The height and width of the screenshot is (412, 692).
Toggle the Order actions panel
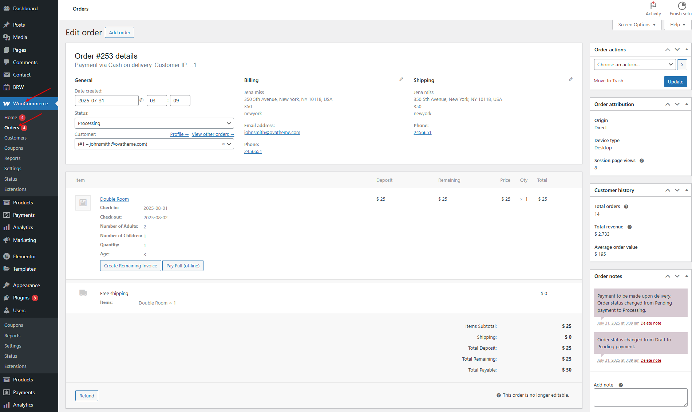tap(687, 50)
